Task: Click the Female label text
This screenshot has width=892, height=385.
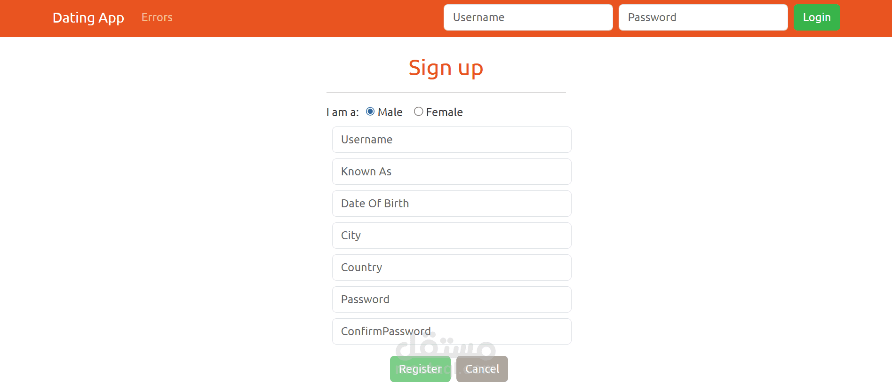Action: pyautogui.click(x=444, y=112)
